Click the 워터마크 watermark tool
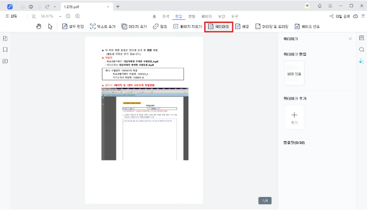 coord(218,27)
